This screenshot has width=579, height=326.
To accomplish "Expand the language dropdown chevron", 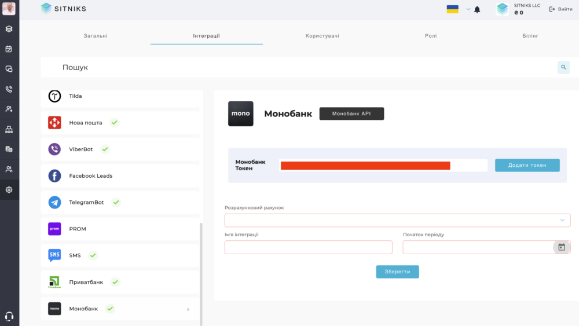I will [468, 9].
